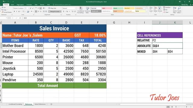
Task: Apply the Note cell style
Action: (x=140, y=11)
